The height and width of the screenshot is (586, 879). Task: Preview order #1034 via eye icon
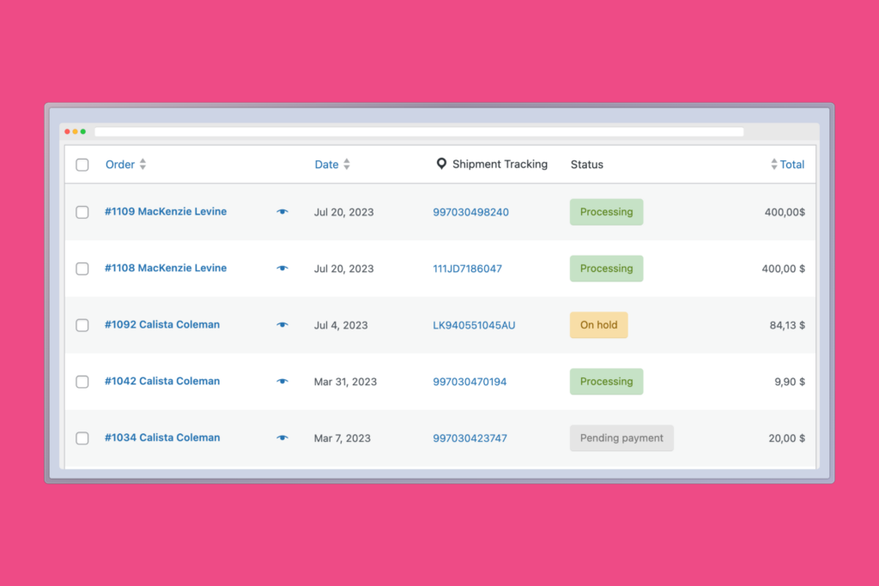(282, 438)
